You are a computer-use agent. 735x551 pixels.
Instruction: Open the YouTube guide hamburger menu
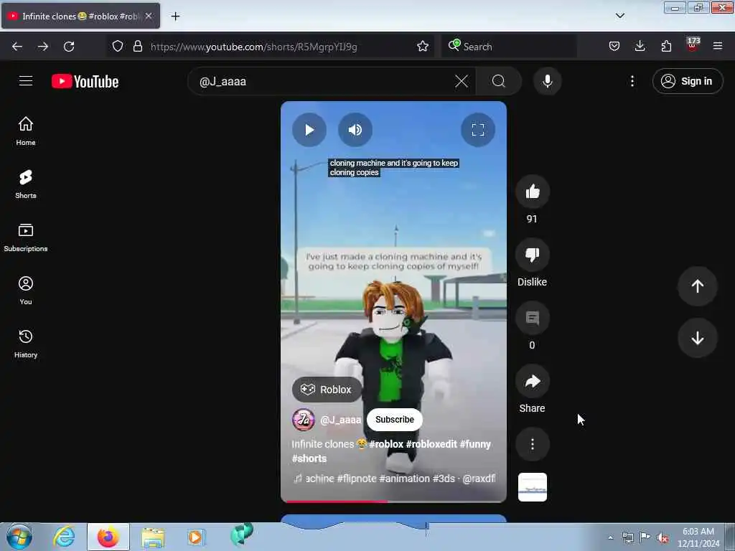click(x=26, y=81)
